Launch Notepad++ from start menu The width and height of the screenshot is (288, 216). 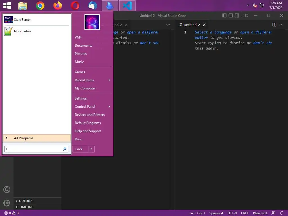[x=36, y=31]
